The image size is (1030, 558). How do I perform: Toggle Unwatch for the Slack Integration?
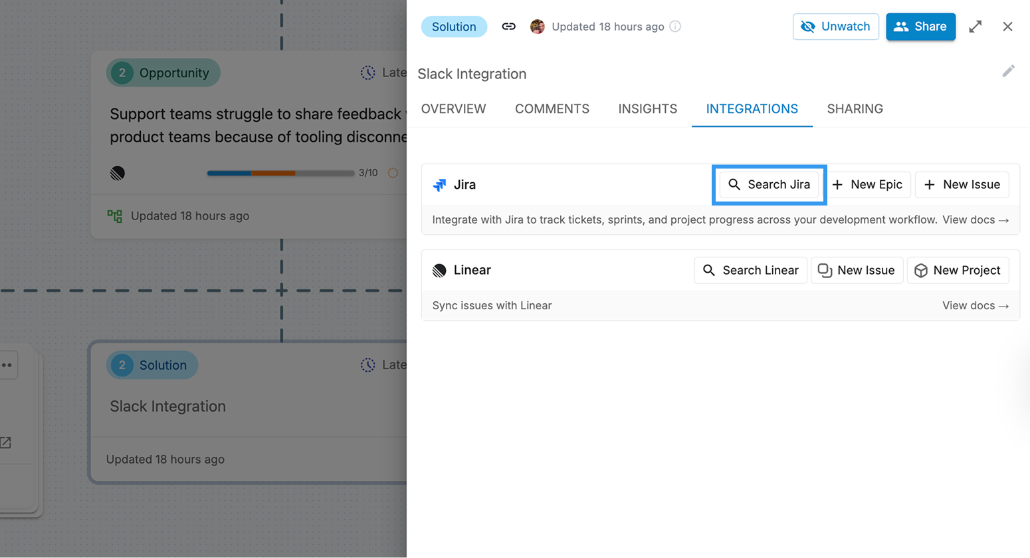click(835, 27)
